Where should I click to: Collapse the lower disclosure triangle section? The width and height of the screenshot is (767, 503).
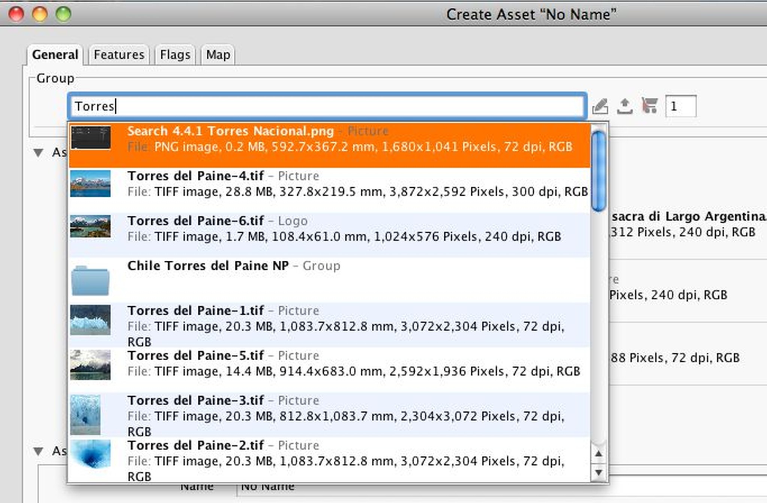pyautogui.click(x=38, y=451)
